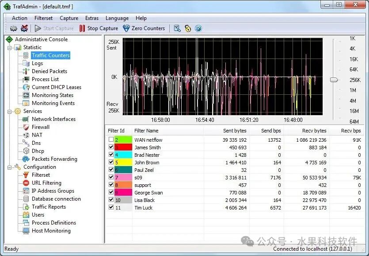Click the graph scale slider handle
This screenshot has width=369, height=256.
334,80
